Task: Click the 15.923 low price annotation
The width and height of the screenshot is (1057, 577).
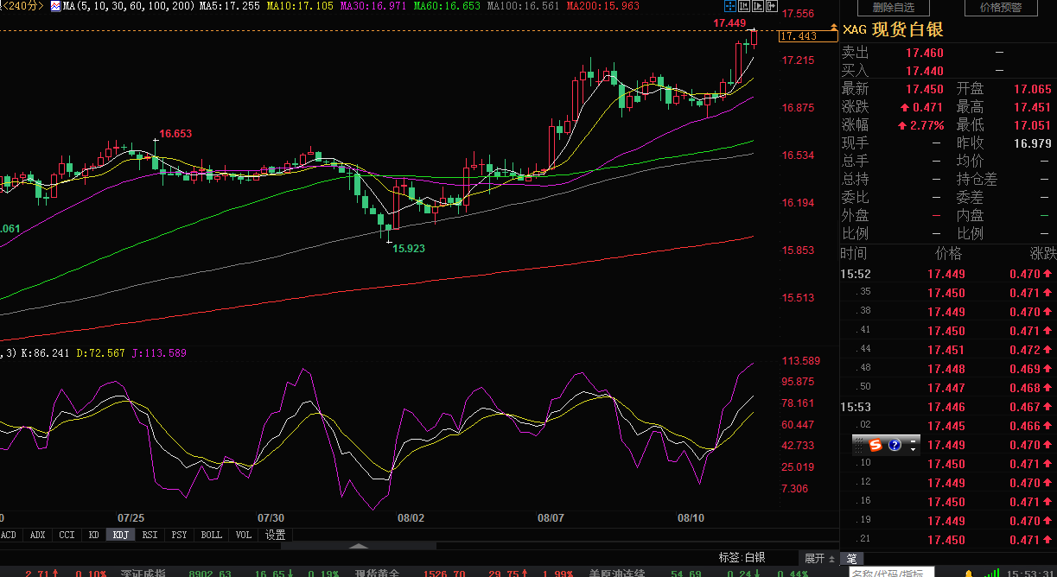Action: [410, 249]
